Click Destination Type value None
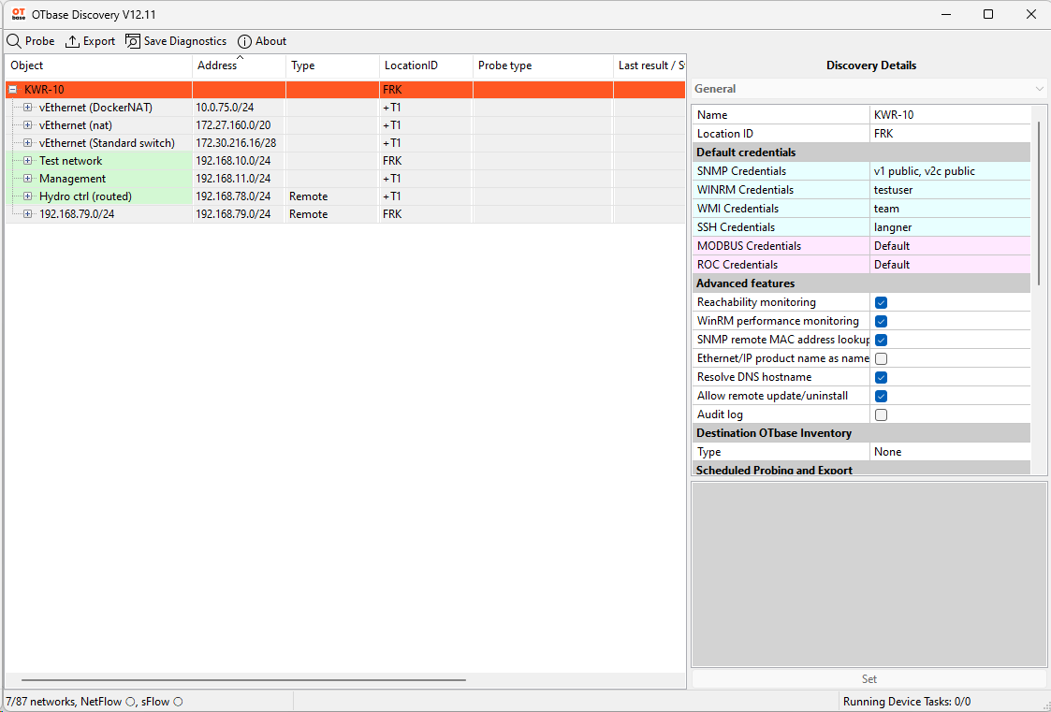The image size is (1051, 712). coord(950,452)
